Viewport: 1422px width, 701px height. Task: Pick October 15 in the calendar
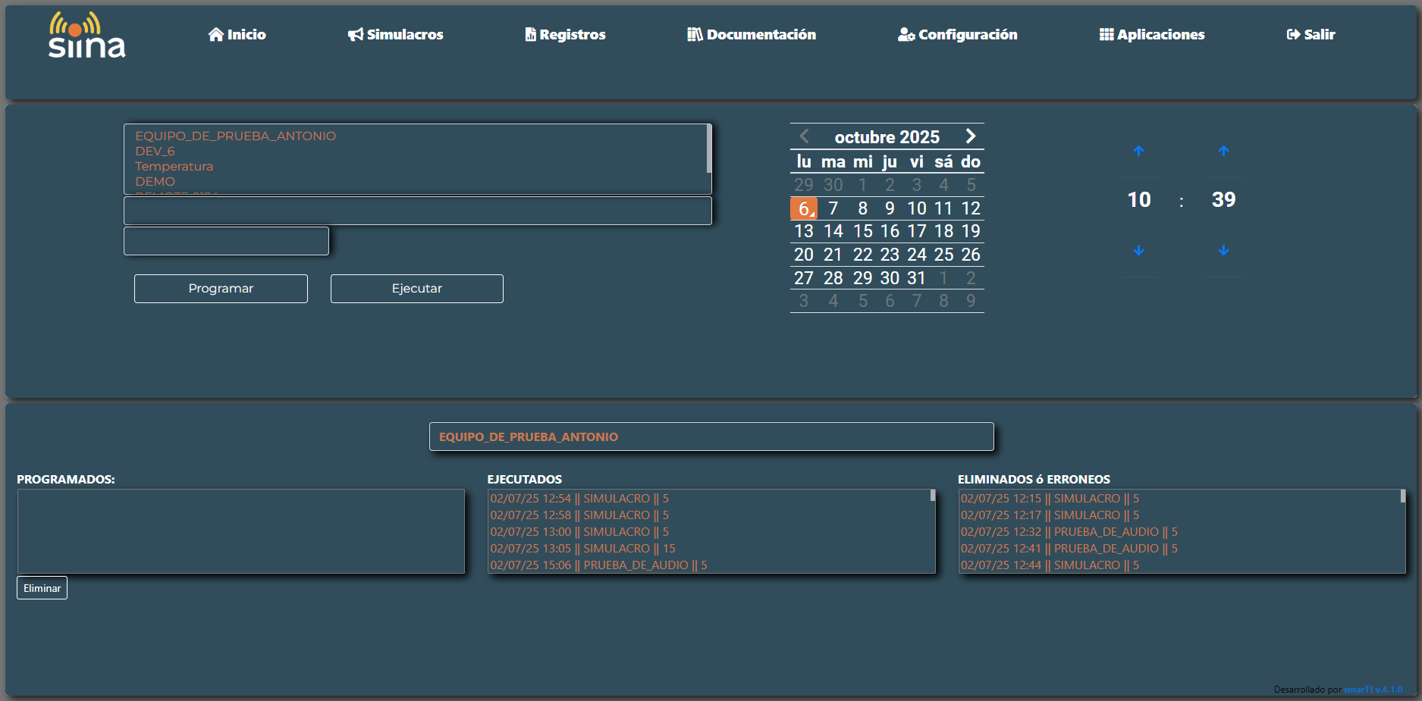(862, 231)
